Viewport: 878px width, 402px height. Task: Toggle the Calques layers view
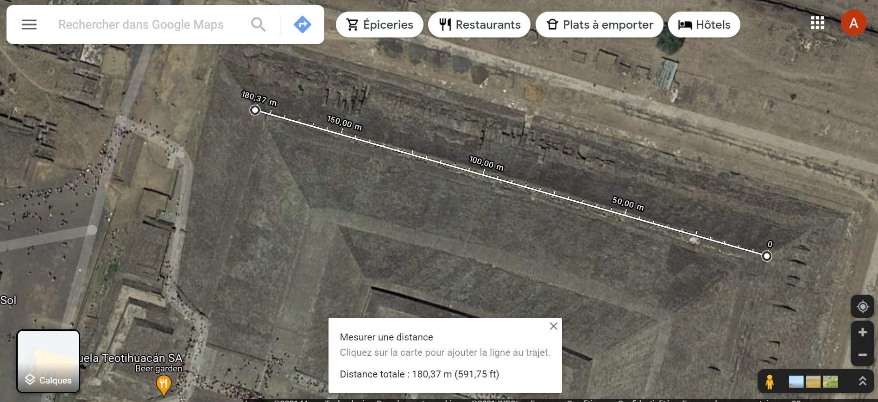click(x=48, y=361)
